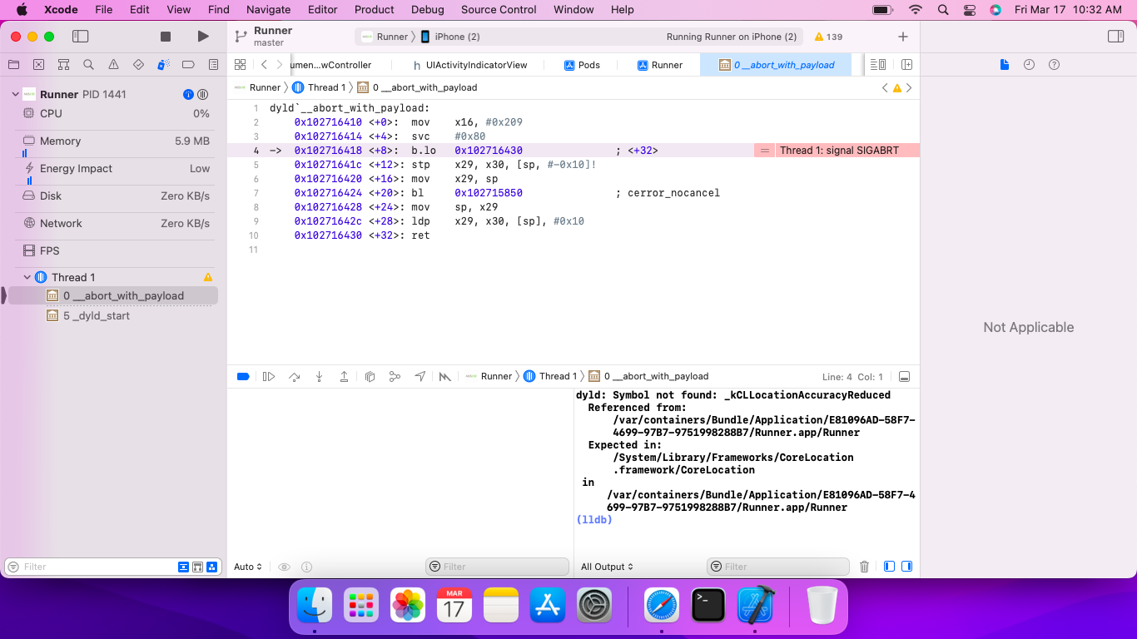Deactivate breakpoints in debug bar

coord(243,377)
